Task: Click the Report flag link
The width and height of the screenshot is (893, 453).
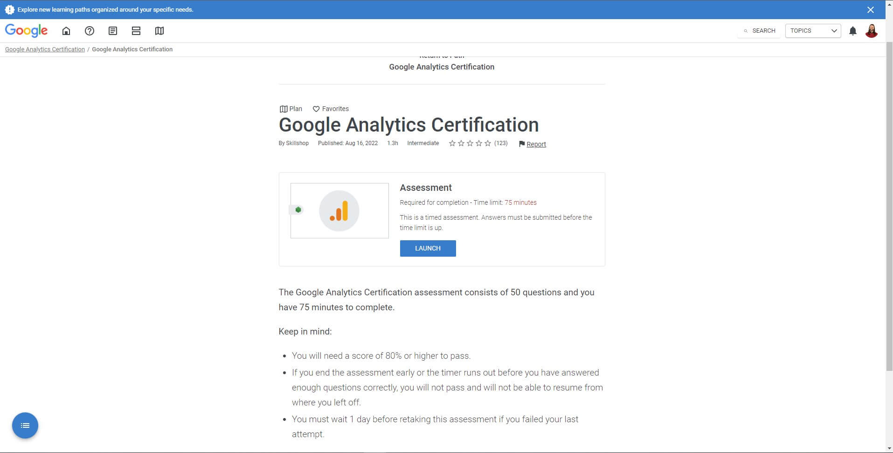Action: click(532, 144)
